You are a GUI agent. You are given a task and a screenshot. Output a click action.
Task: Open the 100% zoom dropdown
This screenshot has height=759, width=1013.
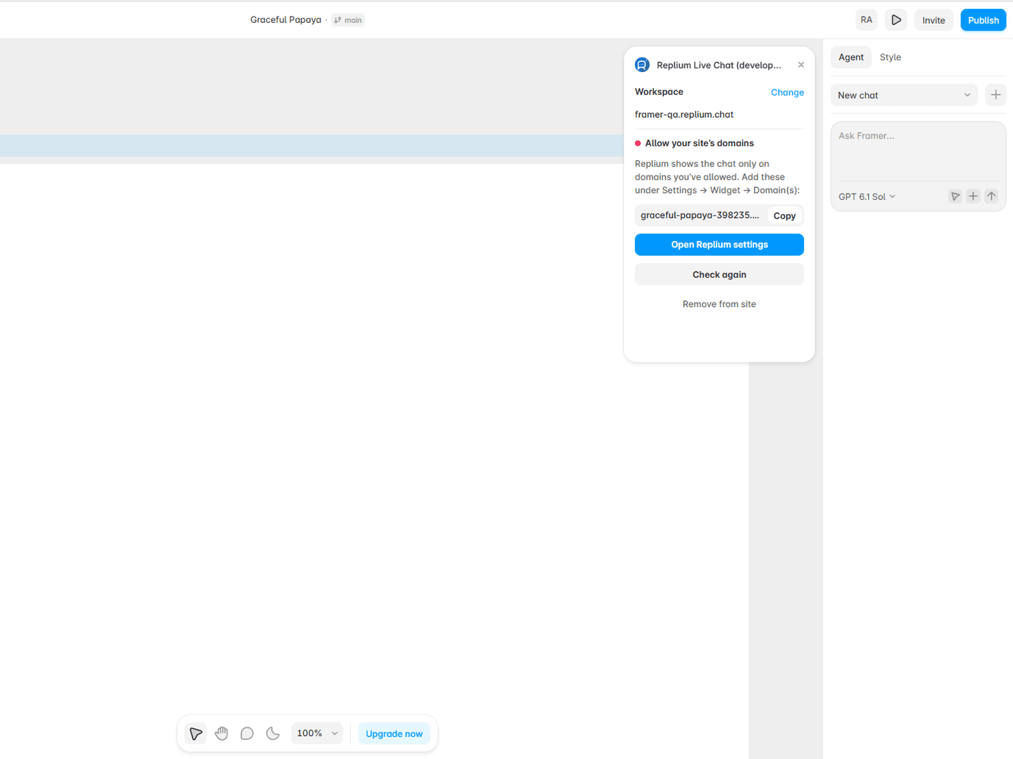317,734
